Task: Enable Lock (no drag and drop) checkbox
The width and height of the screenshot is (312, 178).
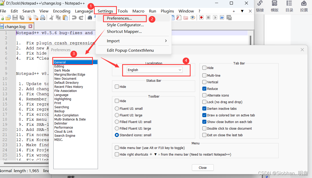Action: [x=204, y=102]
